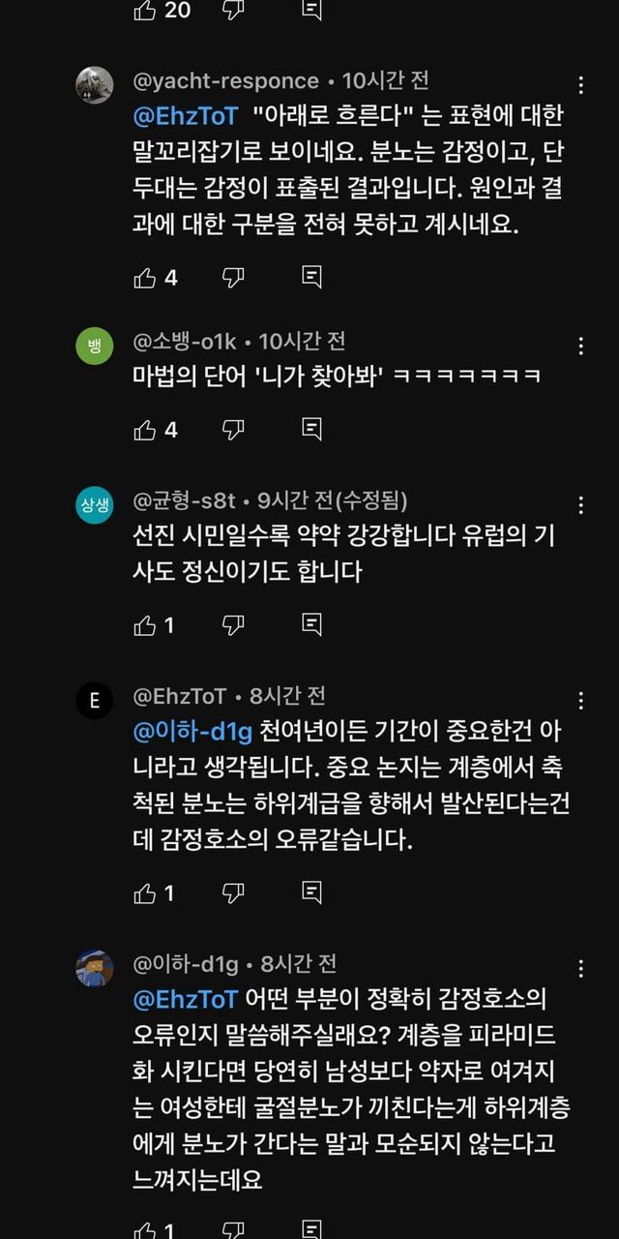Reply to the @EhzToT comment
Viewport: 619px width, 1239px height.
tap(311, 892)
